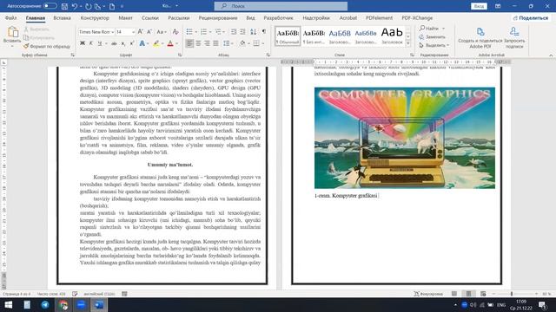This screenshot has height=312, width=556.
Task: Click Формат по образцу painter
Action: 46,46
